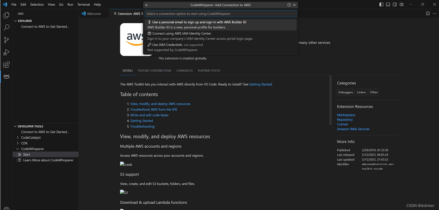The image size is (439, 210).
Task: Open the Help menu
Action: (x=97, y=4)
